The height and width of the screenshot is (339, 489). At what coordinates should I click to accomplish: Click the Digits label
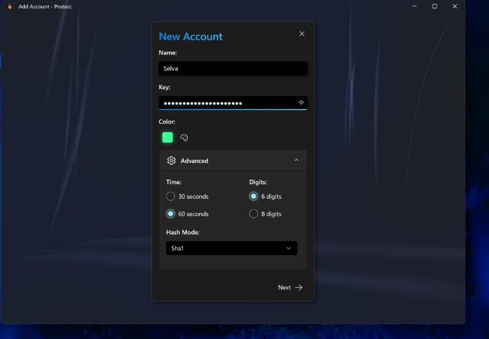(258, 182)
